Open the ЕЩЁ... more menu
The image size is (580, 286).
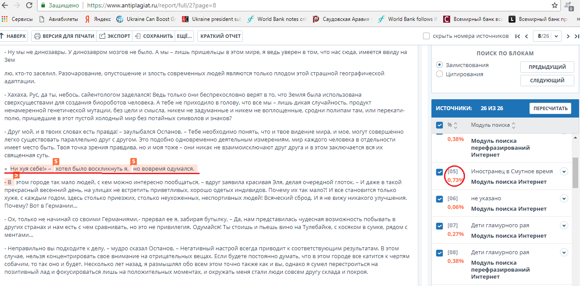coord(185,36)
